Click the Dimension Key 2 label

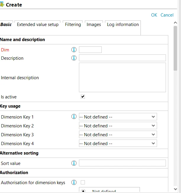(x=17, y=126)
